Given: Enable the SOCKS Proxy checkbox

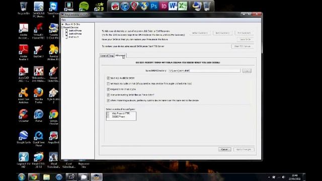Looking at the screenshot, I should pyautogui.click(x=108, y=117).
